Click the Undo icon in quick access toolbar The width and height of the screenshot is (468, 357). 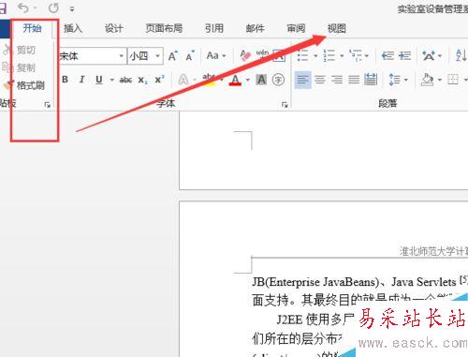23,7
